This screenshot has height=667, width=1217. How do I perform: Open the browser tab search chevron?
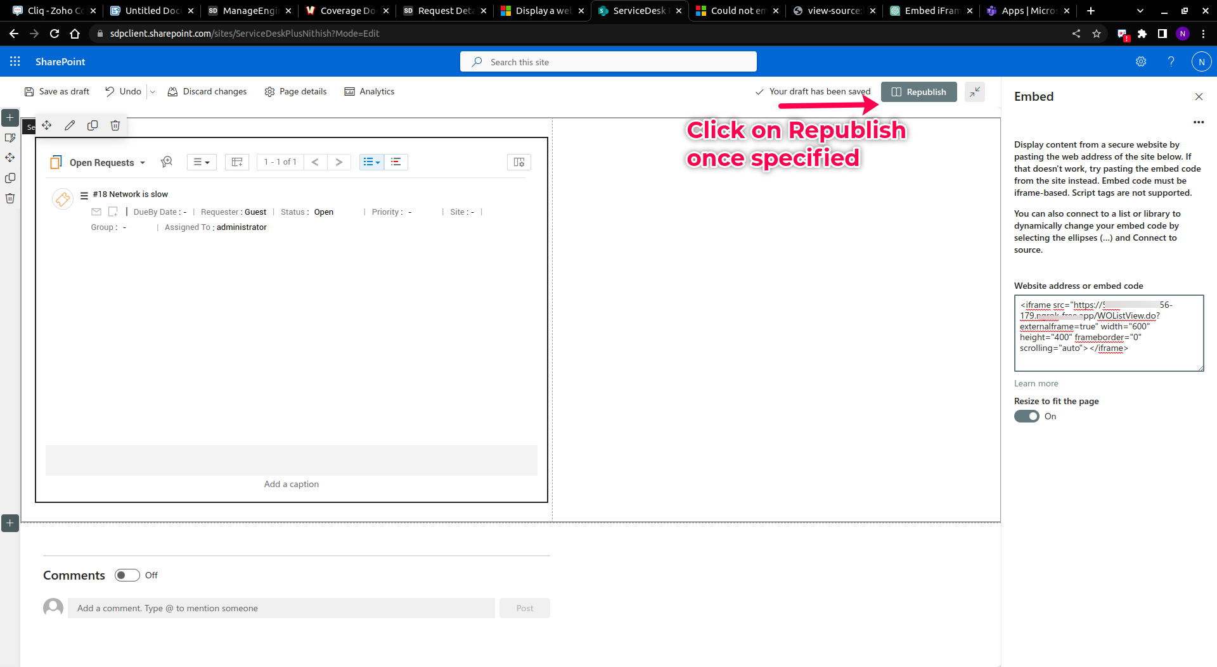1140,11
